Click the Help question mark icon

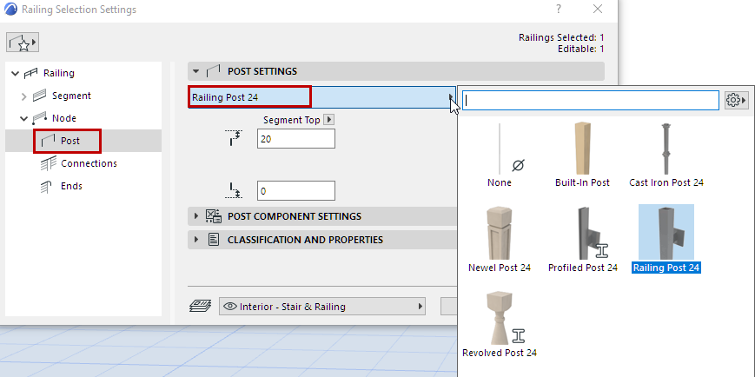pos(558,9)
